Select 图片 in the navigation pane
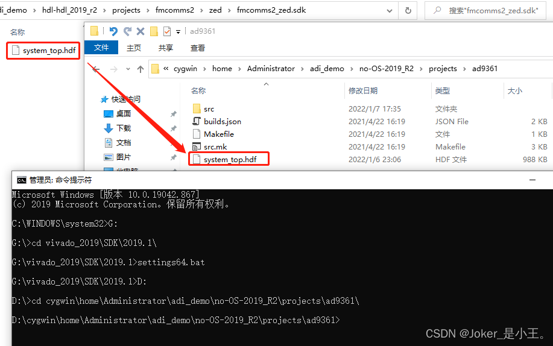553x346 pixels. coord(124,157)
